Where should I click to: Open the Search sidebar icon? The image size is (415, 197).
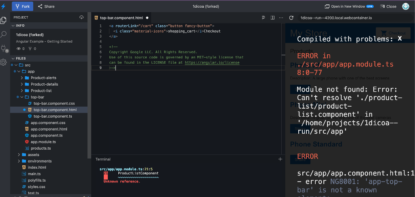tap(3, 34)
